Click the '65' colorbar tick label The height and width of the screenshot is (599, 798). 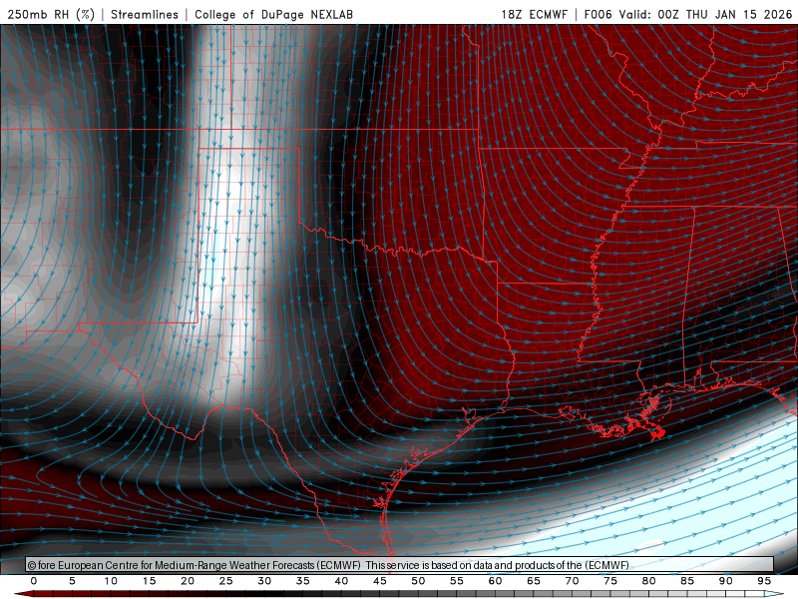point(534,581)
